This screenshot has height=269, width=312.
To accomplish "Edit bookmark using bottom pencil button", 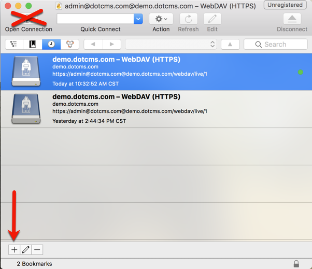I will coord(25,250).
